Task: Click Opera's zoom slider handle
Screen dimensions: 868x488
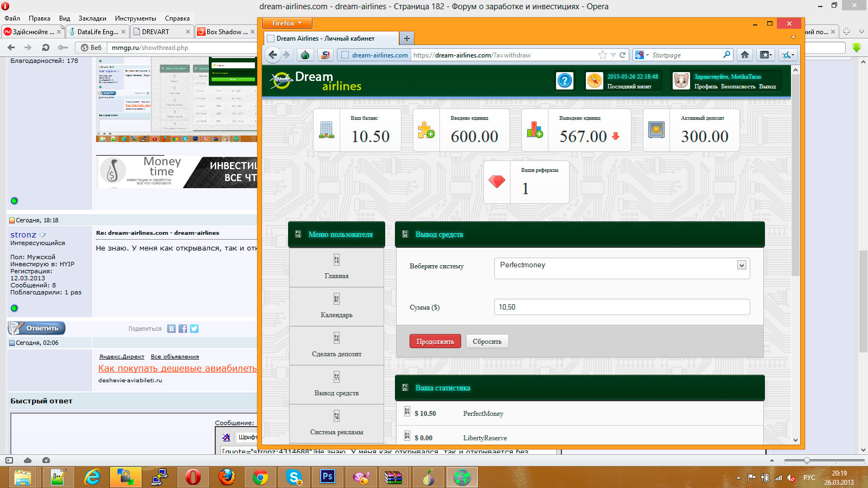Action: coord(807,460)
